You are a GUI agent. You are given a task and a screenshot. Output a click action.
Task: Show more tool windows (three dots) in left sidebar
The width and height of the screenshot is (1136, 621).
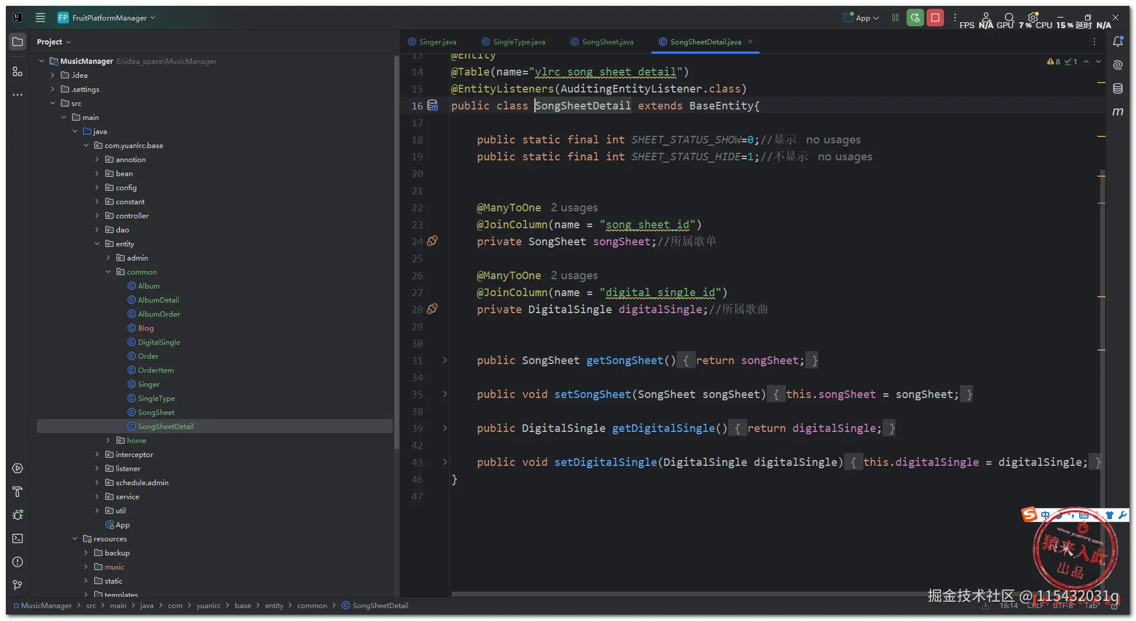[18, 94]
